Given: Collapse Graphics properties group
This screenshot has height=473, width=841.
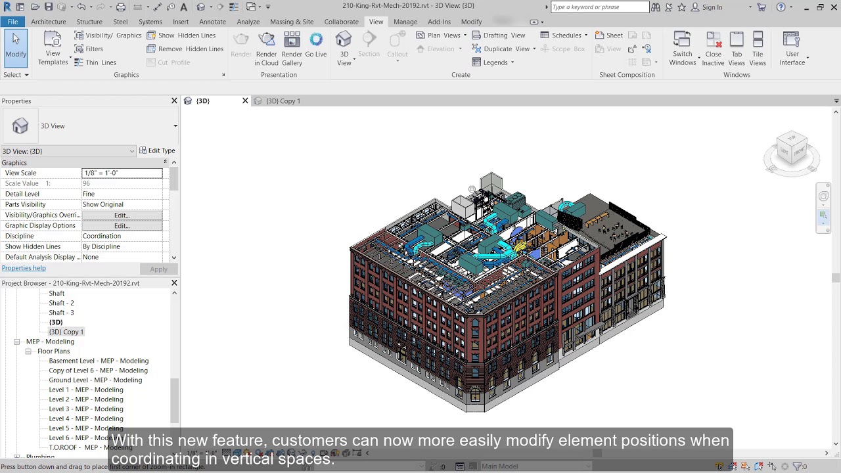Looking at the screenshot, I should pos(165,162).
